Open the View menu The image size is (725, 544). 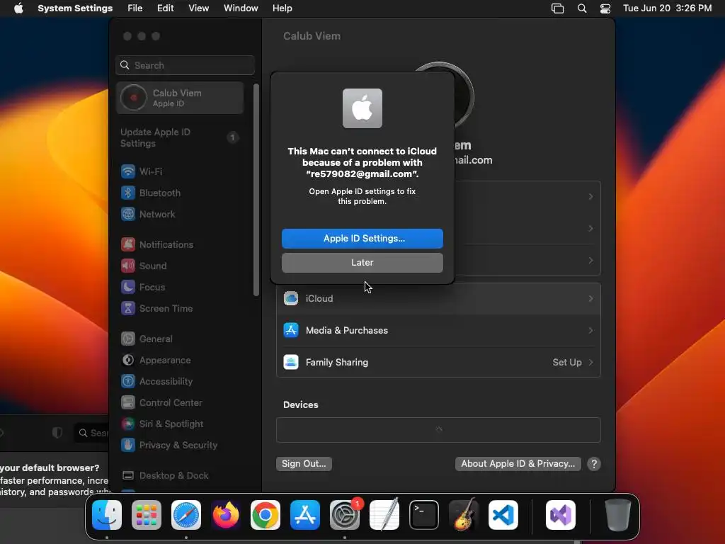[199, 8]
